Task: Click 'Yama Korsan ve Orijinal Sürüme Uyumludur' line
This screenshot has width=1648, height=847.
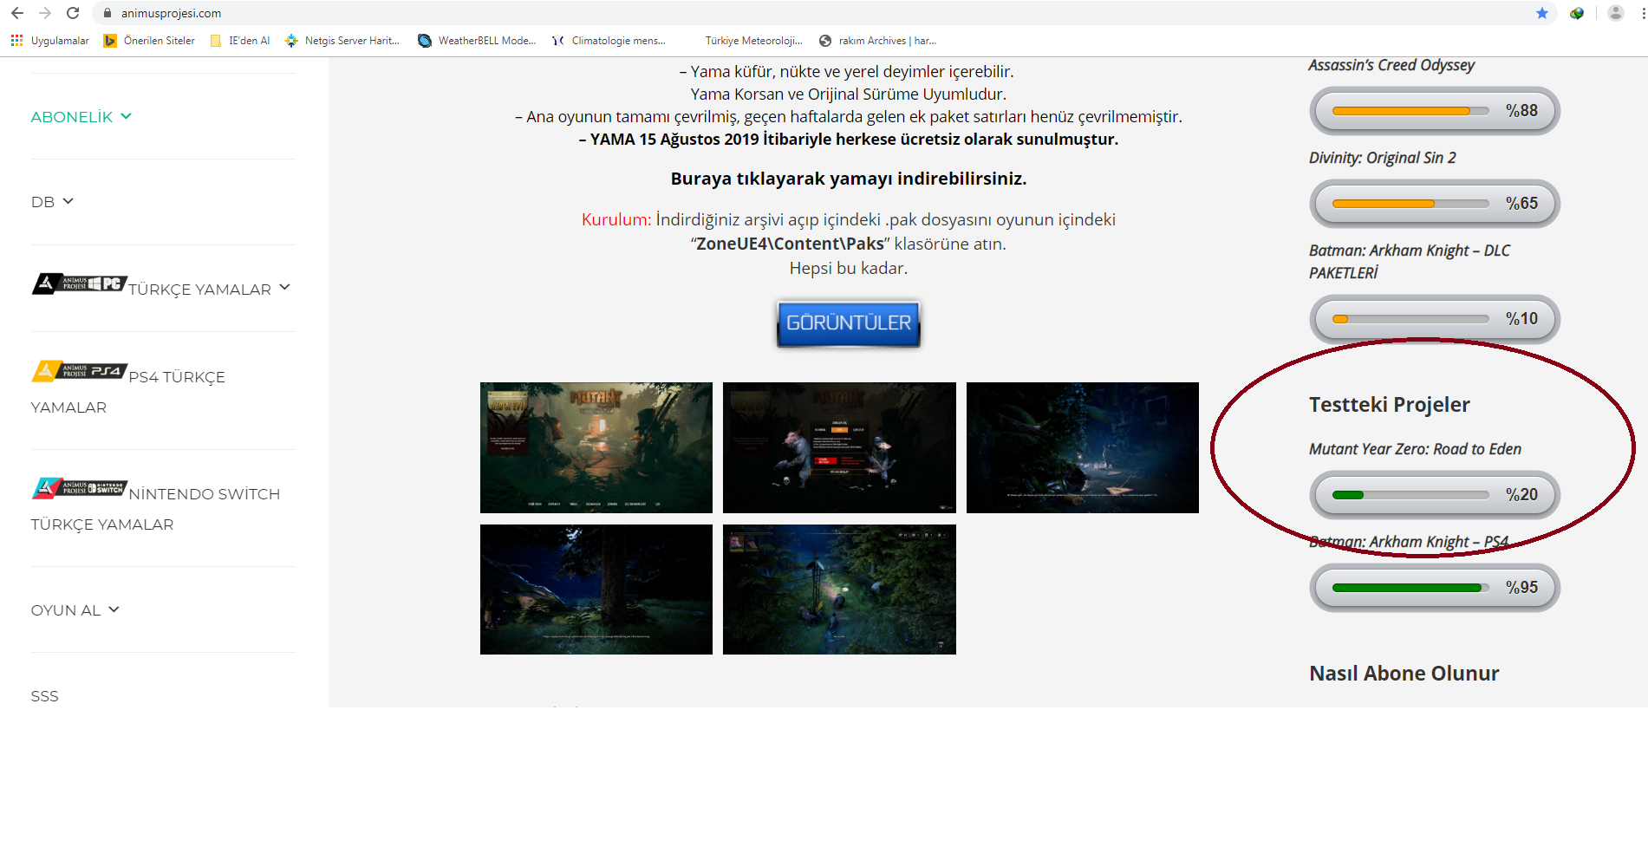Action: point(849,94)
